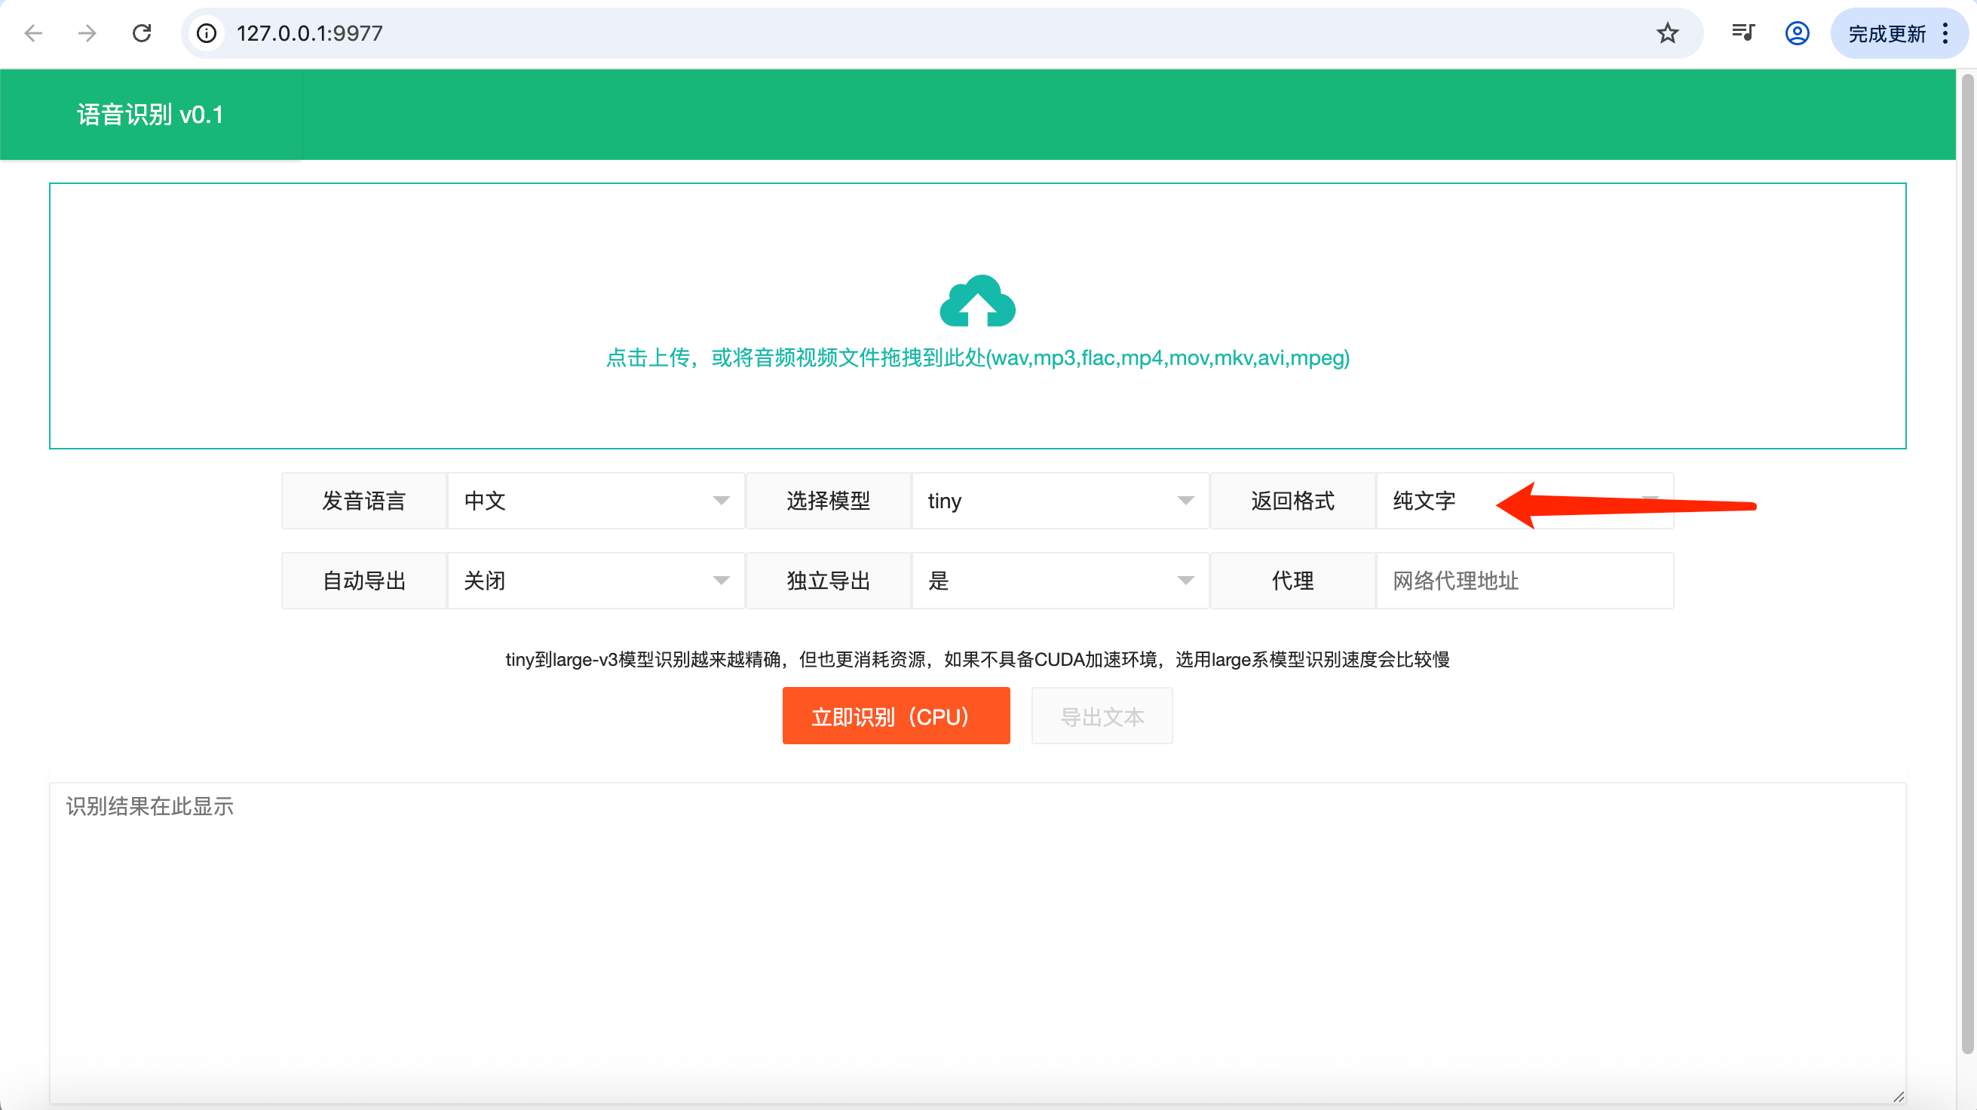This screenshot has height=1110, width=1977.
Task: Expand the 自动导出 关闭 dropdown
Action: (x=595, y=581)
